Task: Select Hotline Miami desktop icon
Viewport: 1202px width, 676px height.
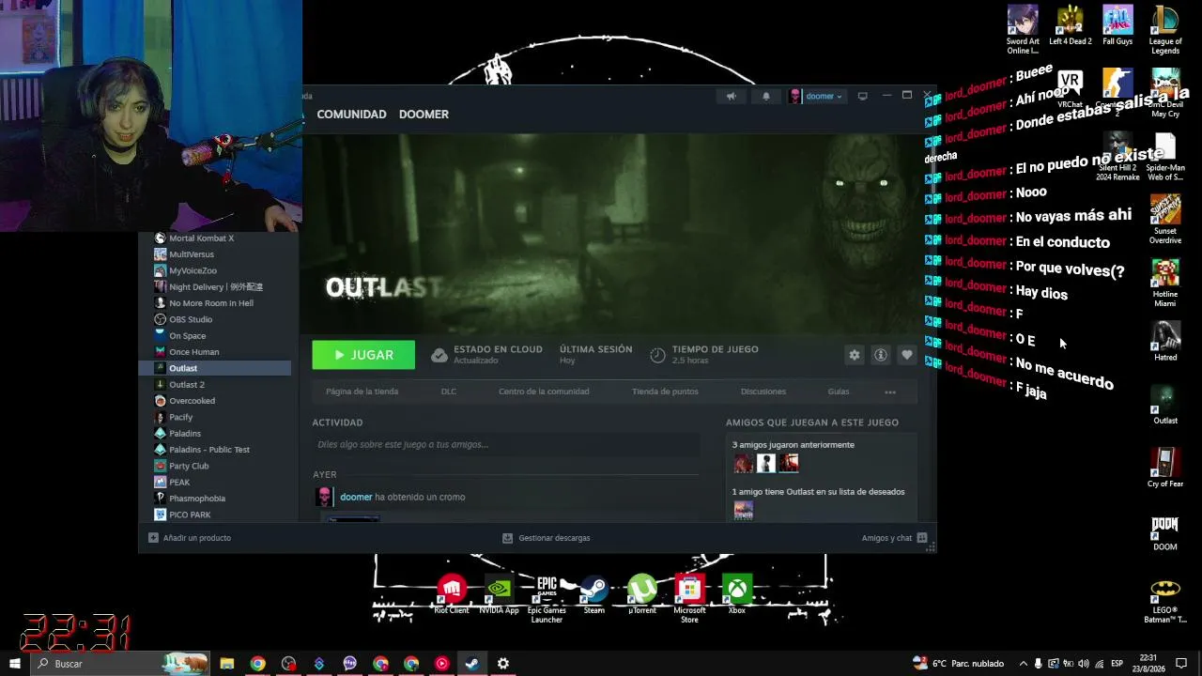Action: click(x=1165, y=283)
